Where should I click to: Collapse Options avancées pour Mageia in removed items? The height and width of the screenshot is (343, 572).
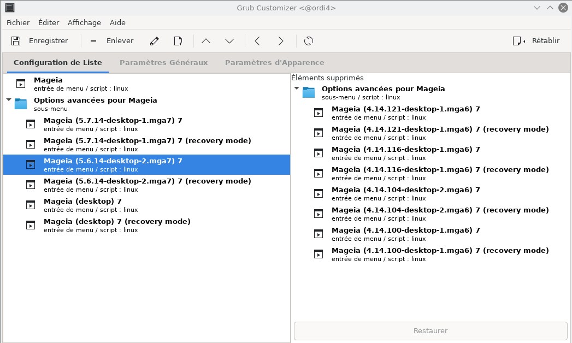click(297, 88)
